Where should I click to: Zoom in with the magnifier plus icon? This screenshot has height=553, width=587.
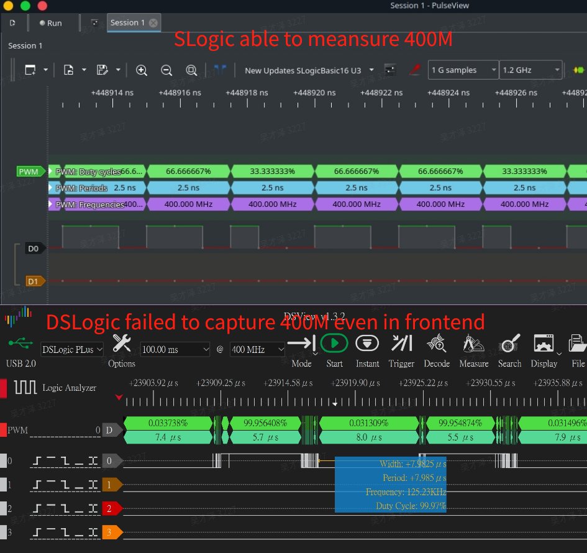click(x=141, y=70)
